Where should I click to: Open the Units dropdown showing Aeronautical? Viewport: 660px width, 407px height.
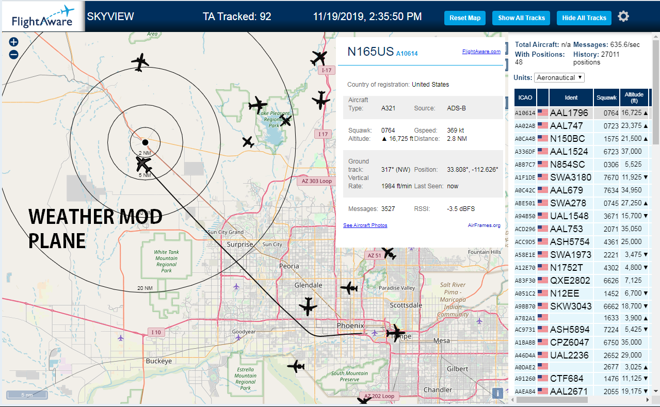(559, 77)
